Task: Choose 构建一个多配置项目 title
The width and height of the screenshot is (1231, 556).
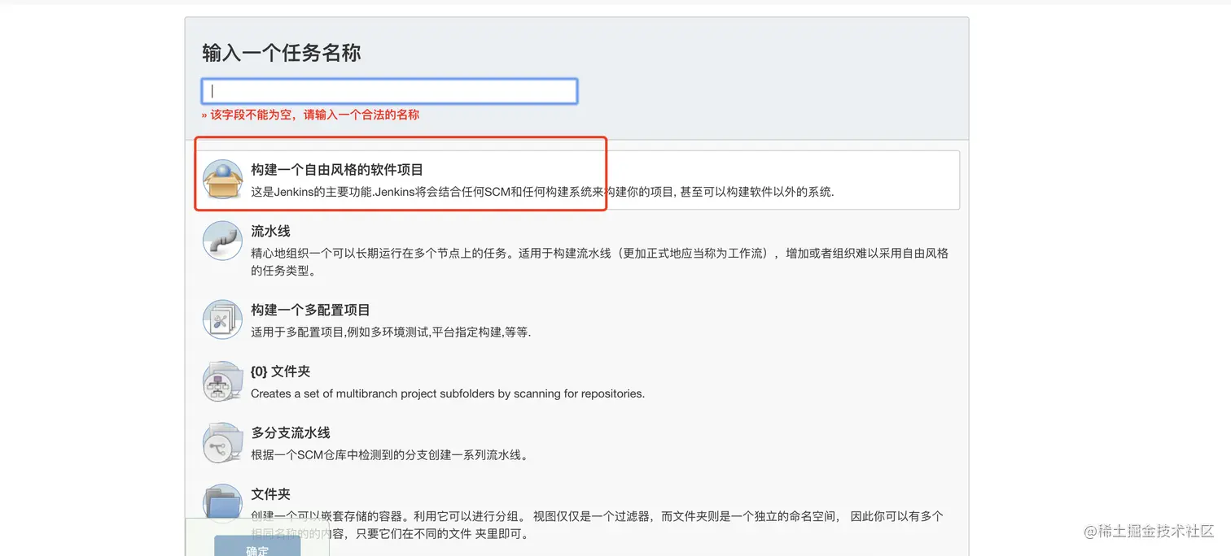Action: point(310,311)
